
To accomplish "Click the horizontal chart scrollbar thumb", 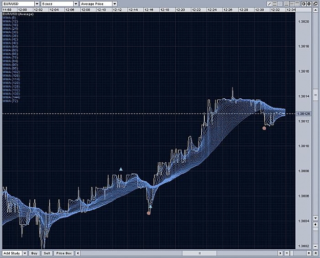I will tap(199, 253).
